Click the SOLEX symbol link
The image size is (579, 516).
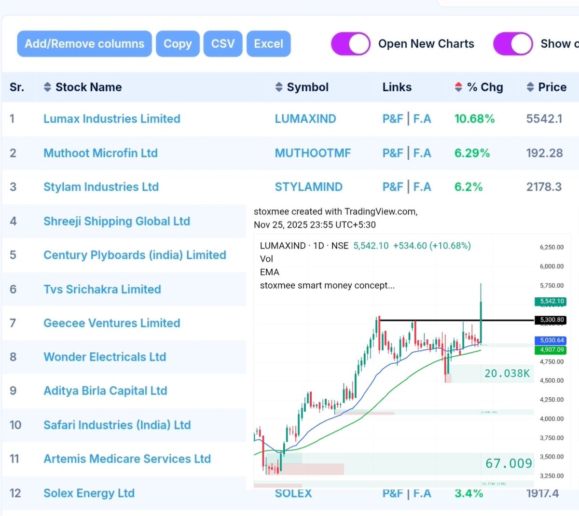293,494
